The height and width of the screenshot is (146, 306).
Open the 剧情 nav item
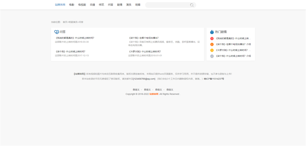[120, 5]
